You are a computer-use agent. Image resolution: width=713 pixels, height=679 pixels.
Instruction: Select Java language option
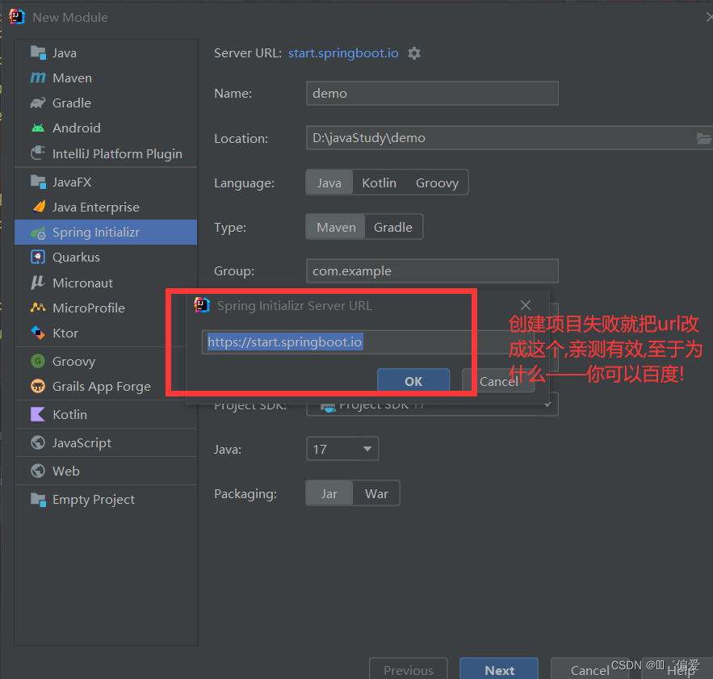click(329, 182)
